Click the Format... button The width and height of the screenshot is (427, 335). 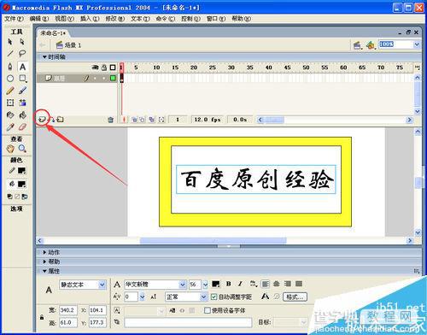(x=295, y=297)
